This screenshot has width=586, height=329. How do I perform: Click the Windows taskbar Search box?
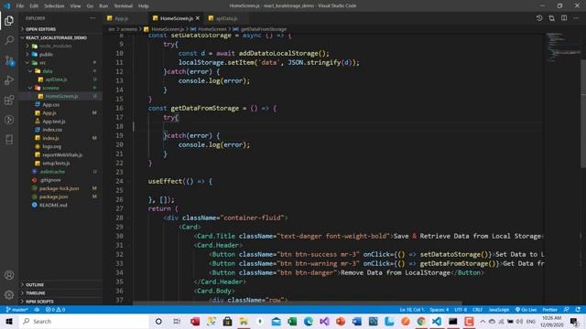point(84,321)
